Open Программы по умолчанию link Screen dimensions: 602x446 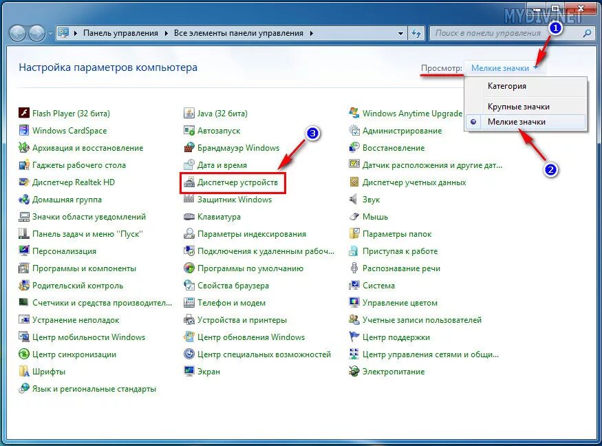pyautogui.click(x=250, y=268)
